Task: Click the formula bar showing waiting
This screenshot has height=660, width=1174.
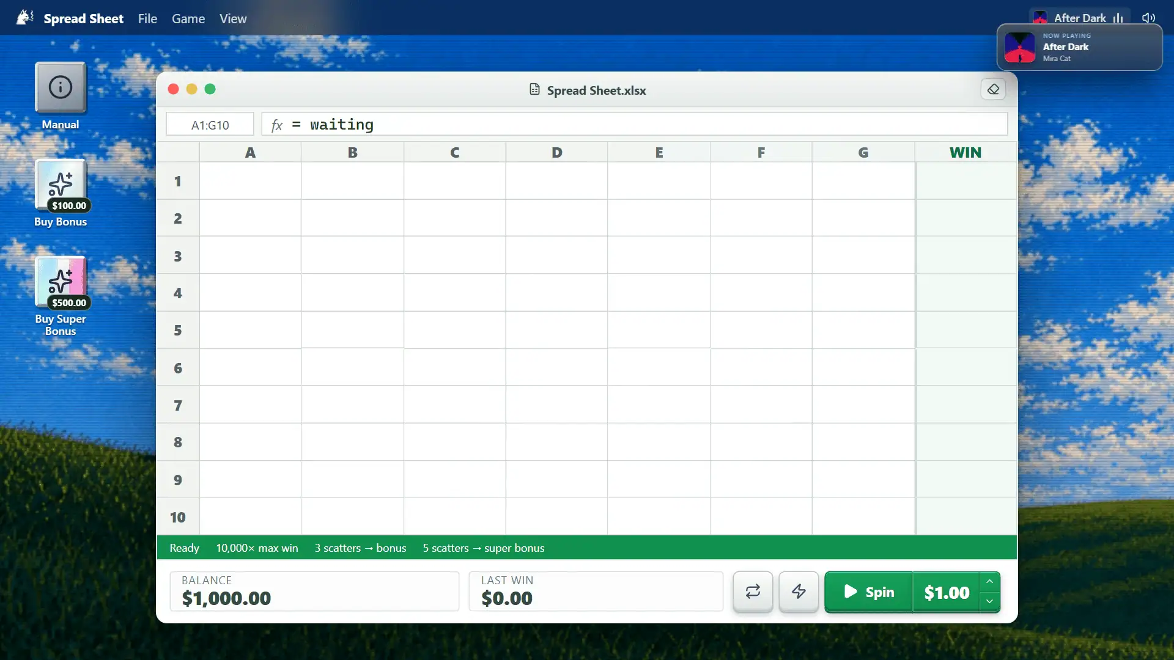Action: 634,125
